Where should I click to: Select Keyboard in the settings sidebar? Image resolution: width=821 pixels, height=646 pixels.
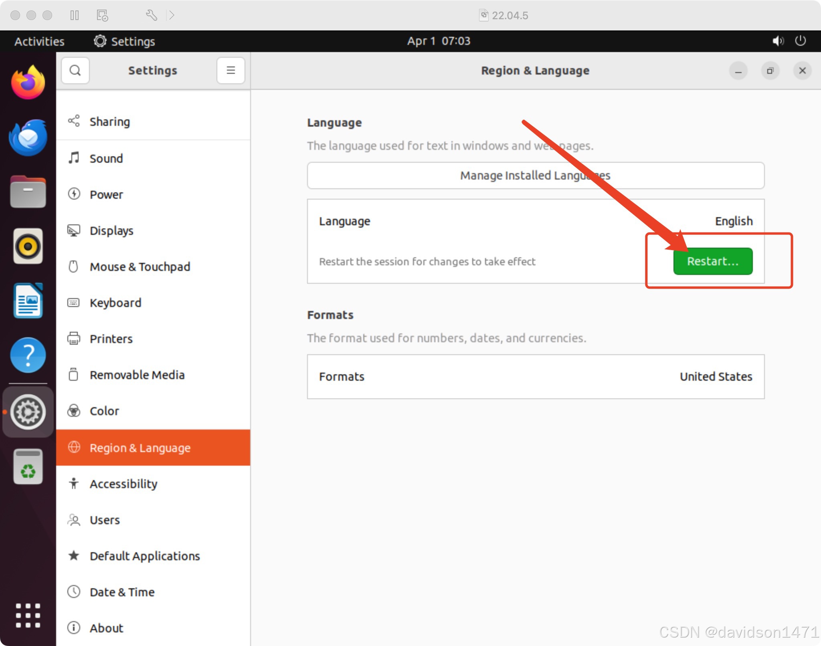coord(115,303)
